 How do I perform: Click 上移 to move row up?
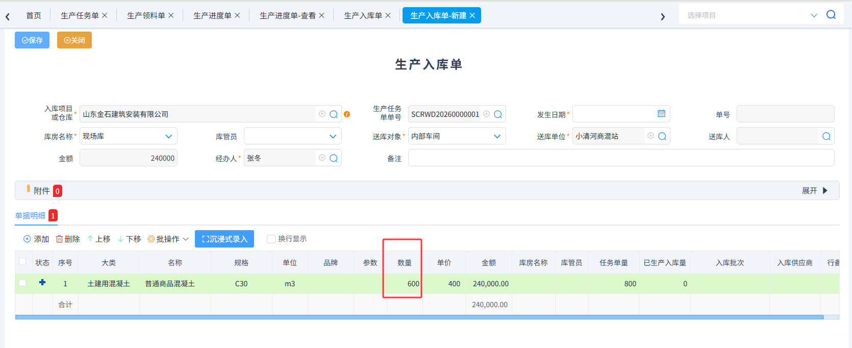point(98,239)
